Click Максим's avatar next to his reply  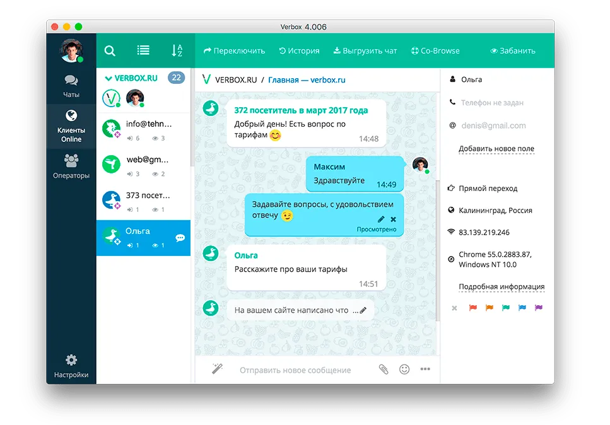(420, 165)
